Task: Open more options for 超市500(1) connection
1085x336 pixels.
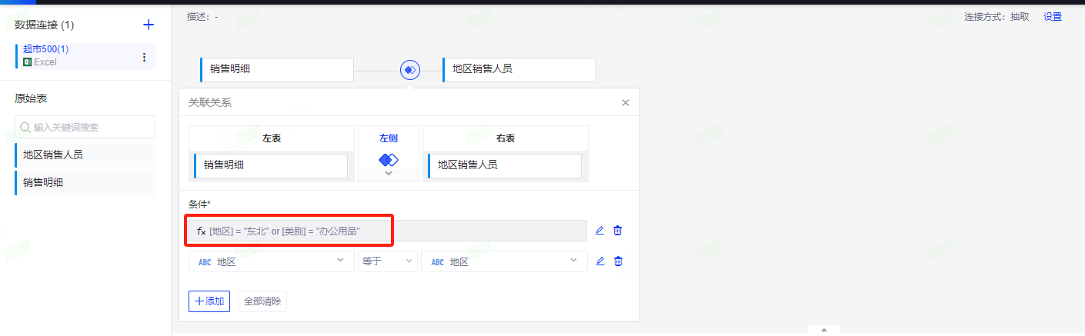Action: click(x=144, y=57)
